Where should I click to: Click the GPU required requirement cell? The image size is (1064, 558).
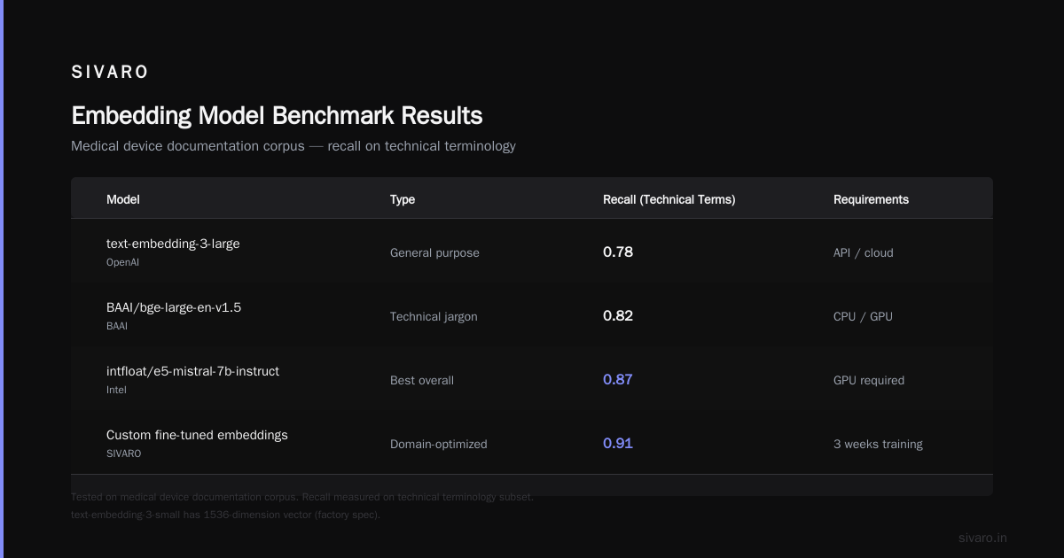pos(869,380)
